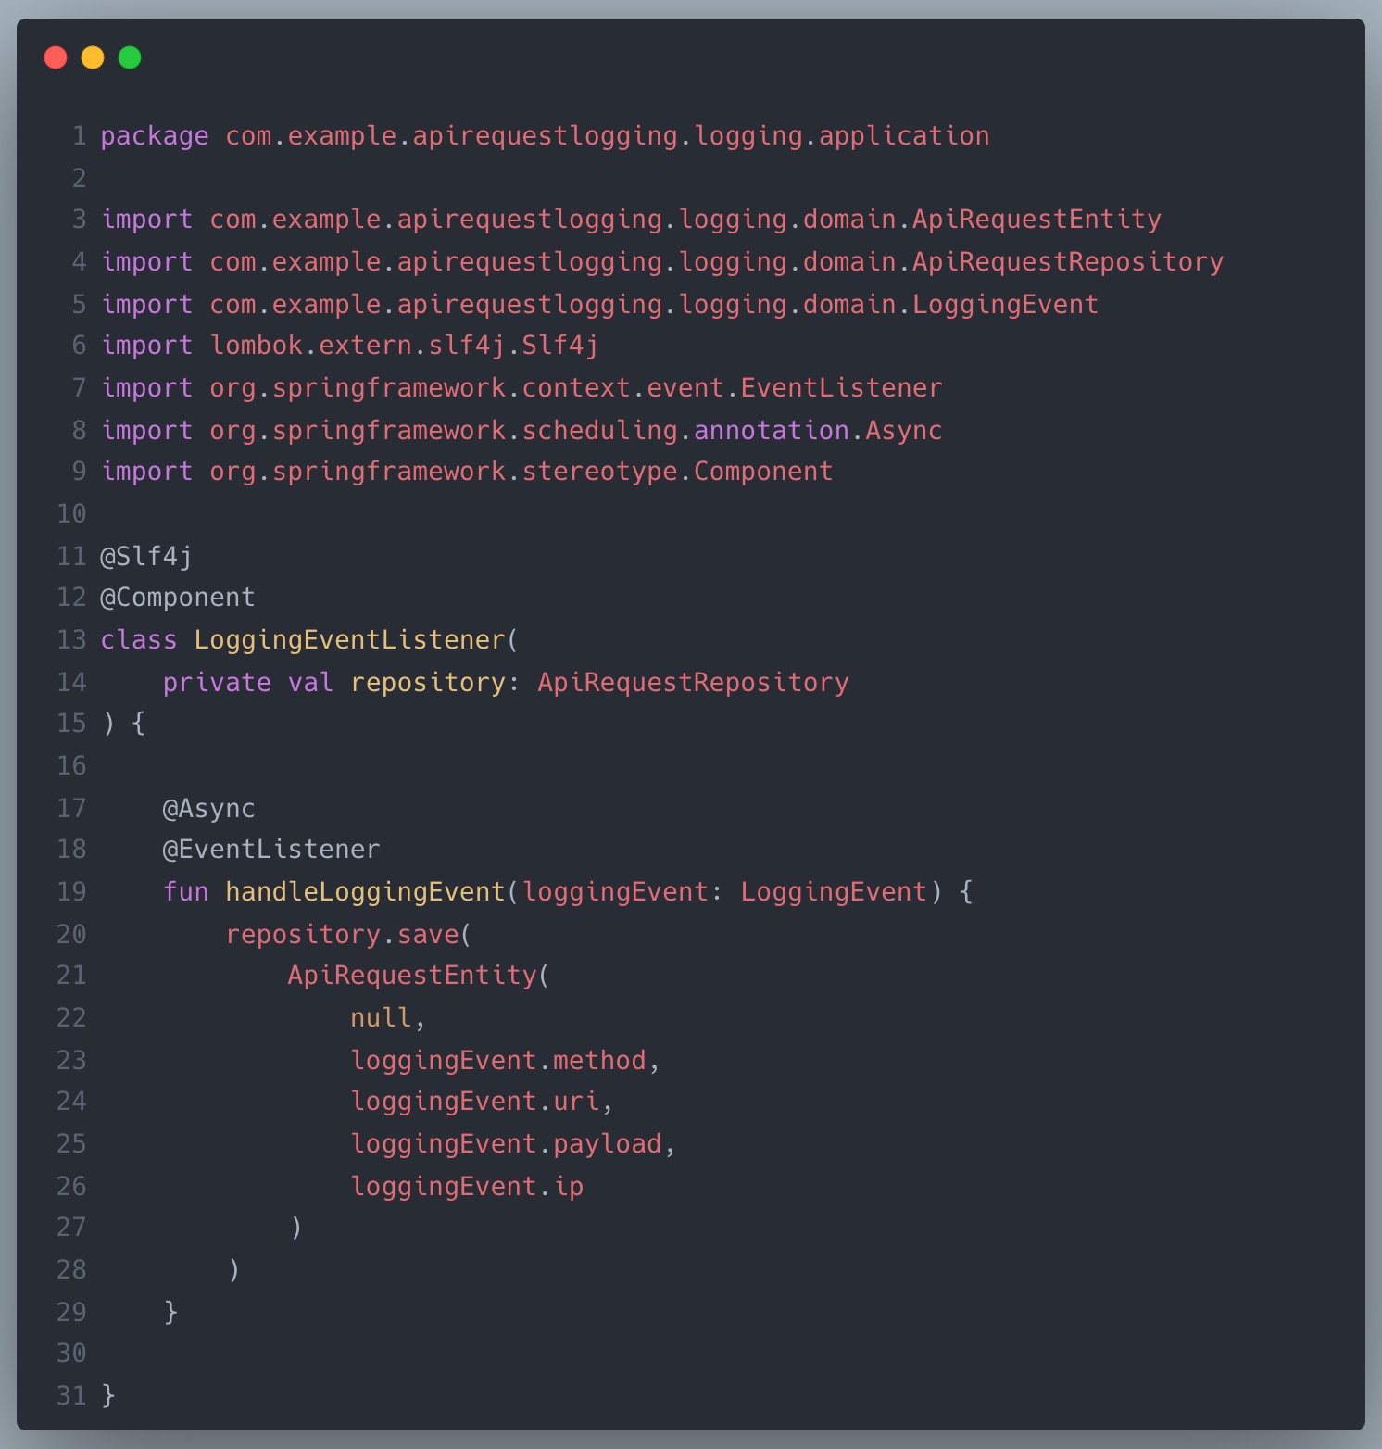Click 'EventListener' in the line 7 import

pyautogui.click(x=841, y=388)
